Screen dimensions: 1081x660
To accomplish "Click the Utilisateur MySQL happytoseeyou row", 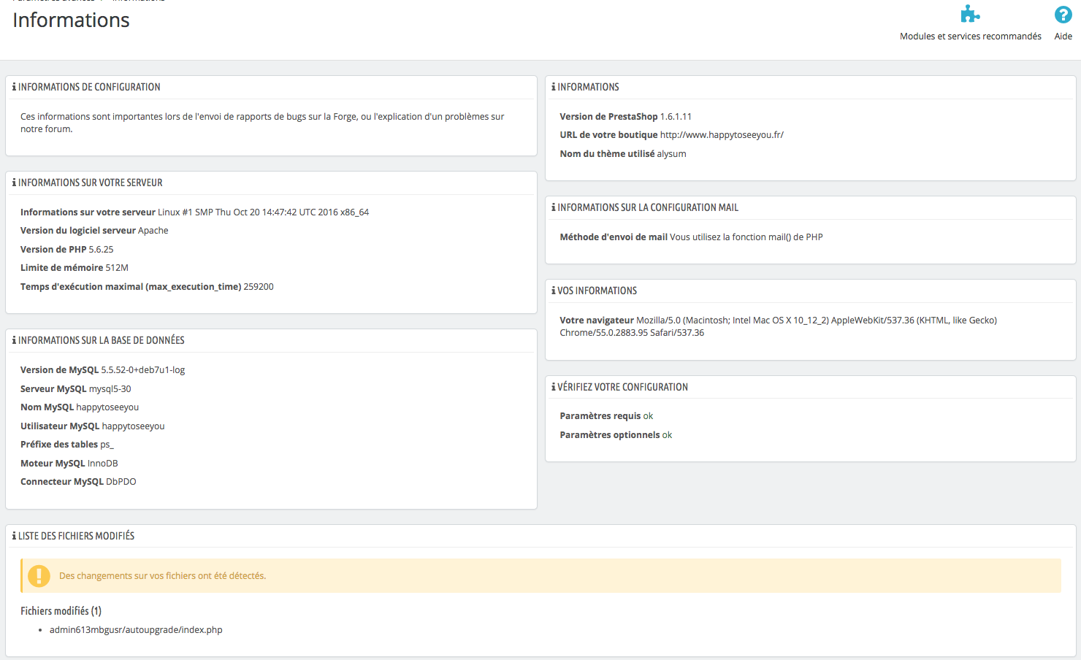I will [93, 426].
